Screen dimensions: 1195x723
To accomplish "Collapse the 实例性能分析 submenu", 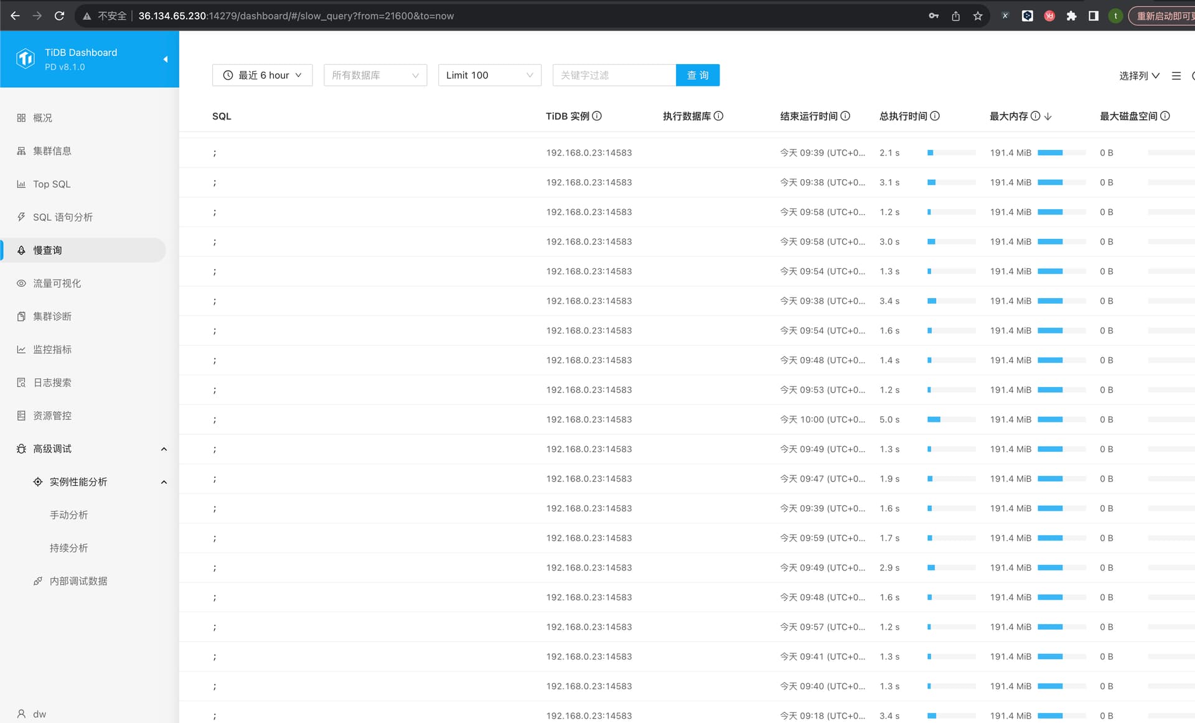I will coord(164,482).
